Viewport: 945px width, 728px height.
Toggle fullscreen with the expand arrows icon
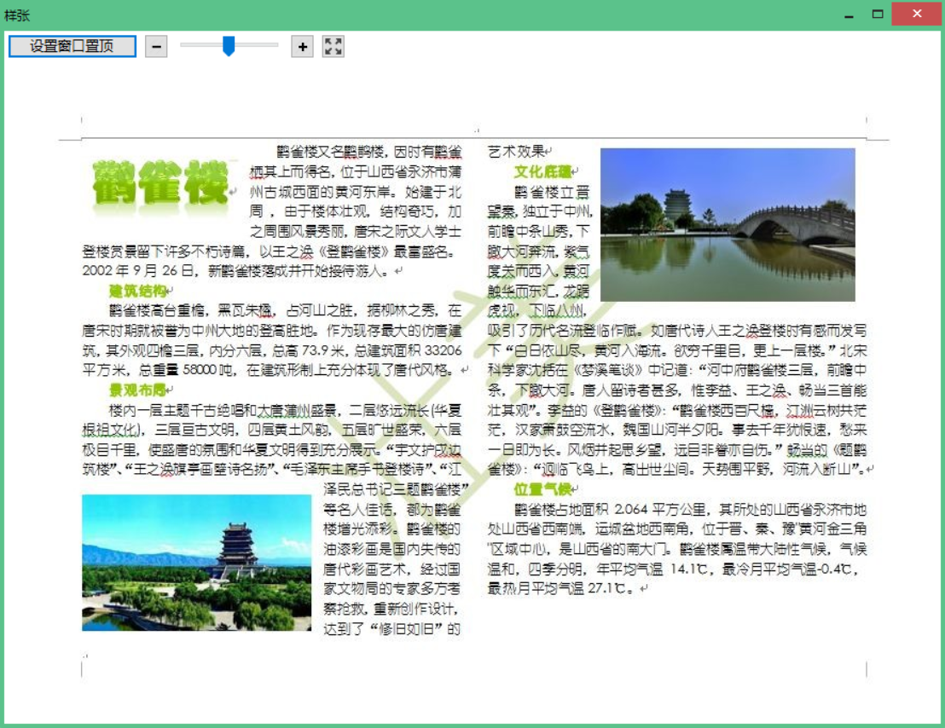coord(333,47)
